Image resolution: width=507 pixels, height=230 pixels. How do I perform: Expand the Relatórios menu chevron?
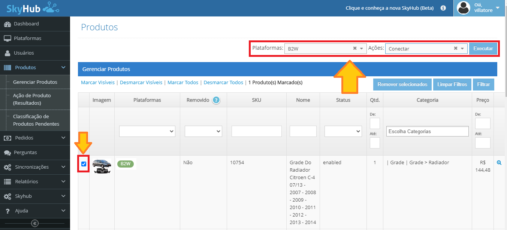(63, 182)
